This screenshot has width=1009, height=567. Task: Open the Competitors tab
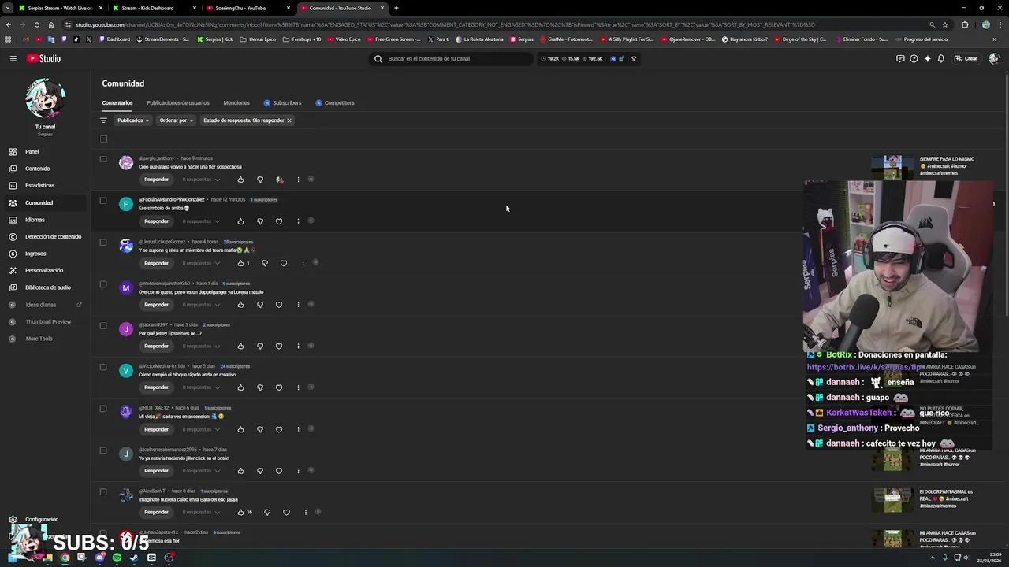(x=335, y=102)
